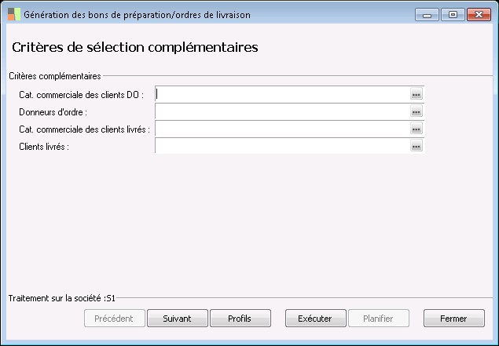This screenshot has width=499, height=346.
Task: Maximize the dialog window
Action: [x=453, y=14]
